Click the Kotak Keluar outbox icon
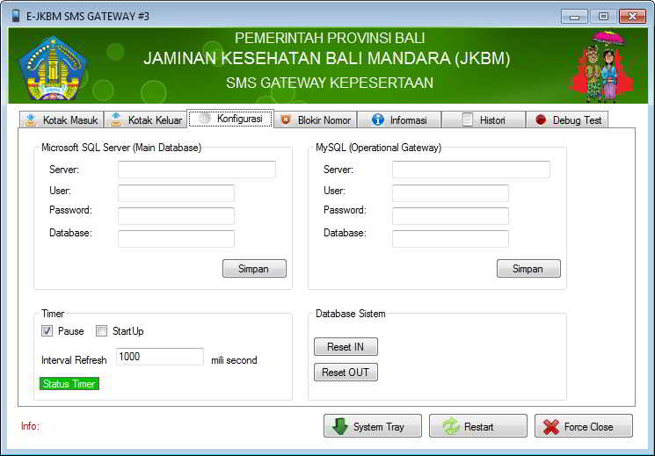This screenshot has height=456, width=655. click(x=116, y=120)
